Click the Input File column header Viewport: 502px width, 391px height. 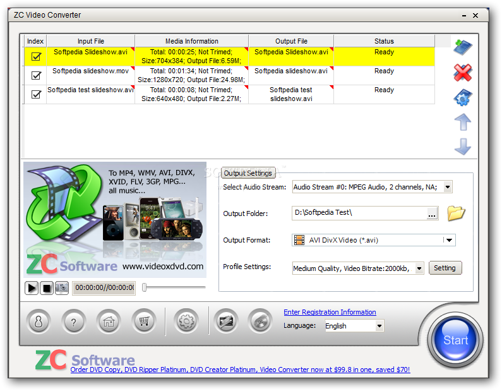[90, 41]
